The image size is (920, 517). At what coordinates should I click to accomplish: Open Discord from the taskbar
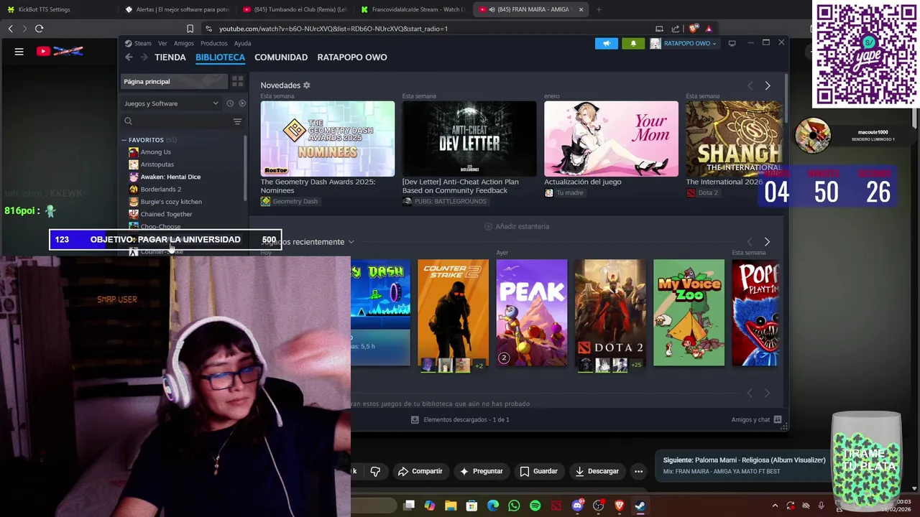[577, 506]
